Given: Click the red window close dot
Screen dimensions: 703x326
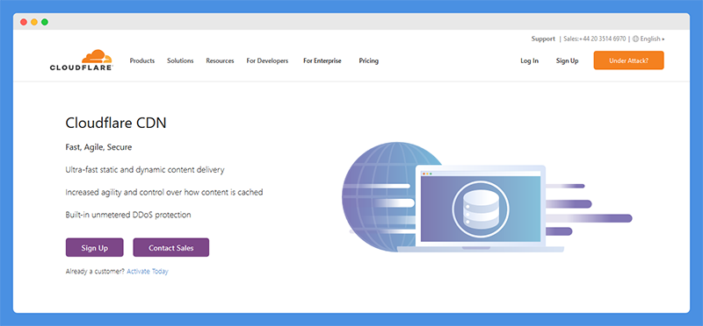Looking at the screenshot, I should [x=24, y=22].
